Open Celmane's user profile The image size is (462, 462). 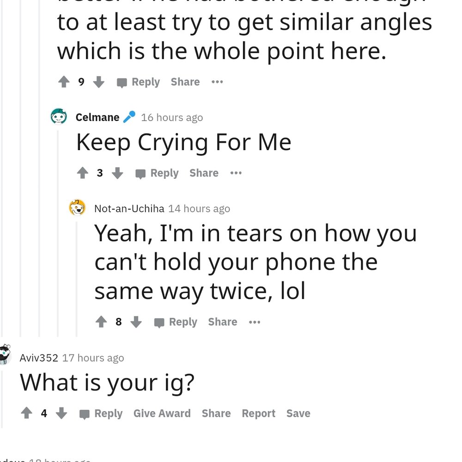pos(97,117)
